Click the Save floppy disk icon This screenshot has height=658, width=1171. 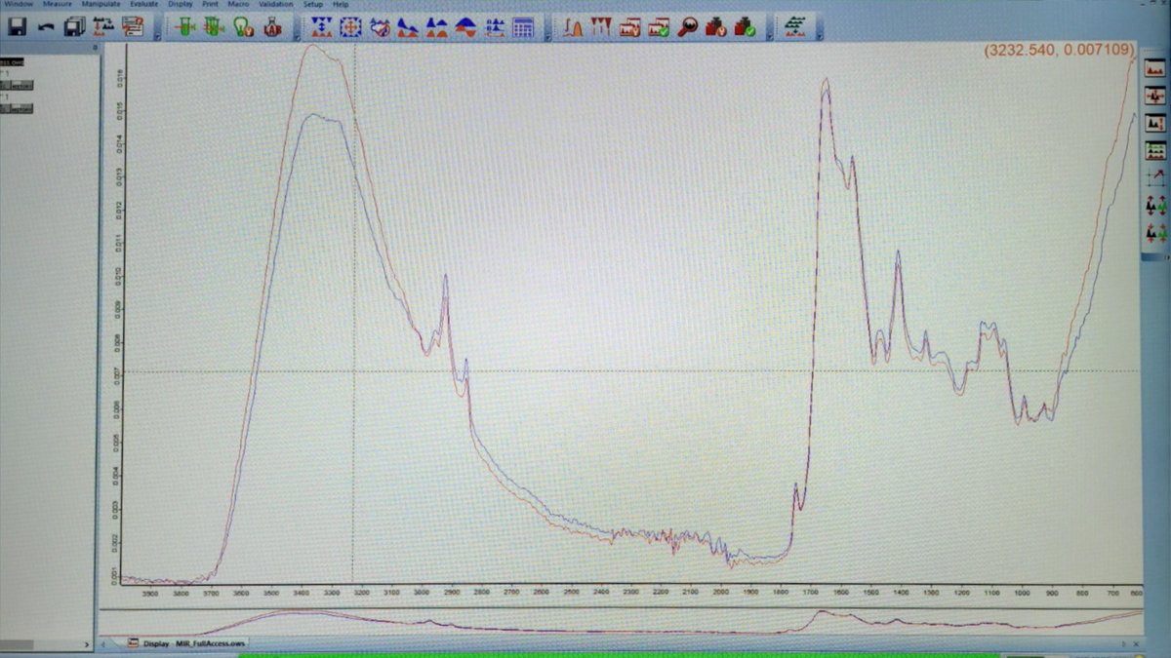(17, 26)
